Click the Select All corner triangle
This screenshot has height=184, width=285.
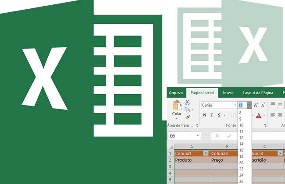(171, 147)
